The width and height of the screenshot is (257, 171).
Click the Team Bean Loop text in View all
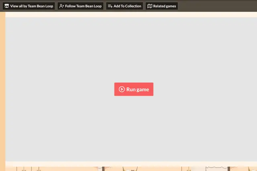40,6
